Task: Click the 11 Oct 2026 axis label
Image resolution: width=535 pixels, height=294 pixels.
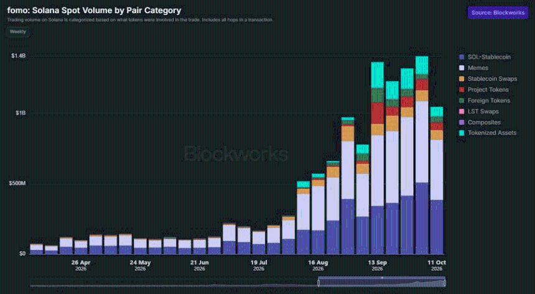Action: [x=437, y=265]
